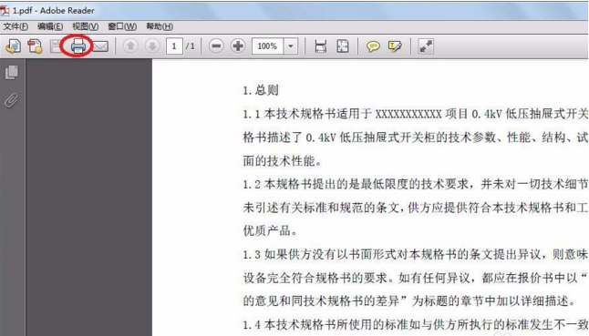The height and width of the screenshot is (336, 589).
Task: Click the zoom in plus button
Action: 238,46
